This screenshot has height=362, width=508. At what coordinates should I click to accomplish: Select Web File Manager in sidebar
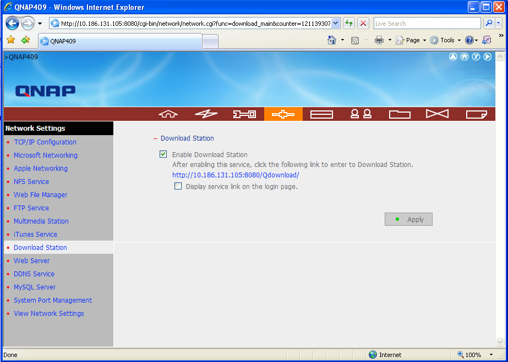(x=41, y=195)
